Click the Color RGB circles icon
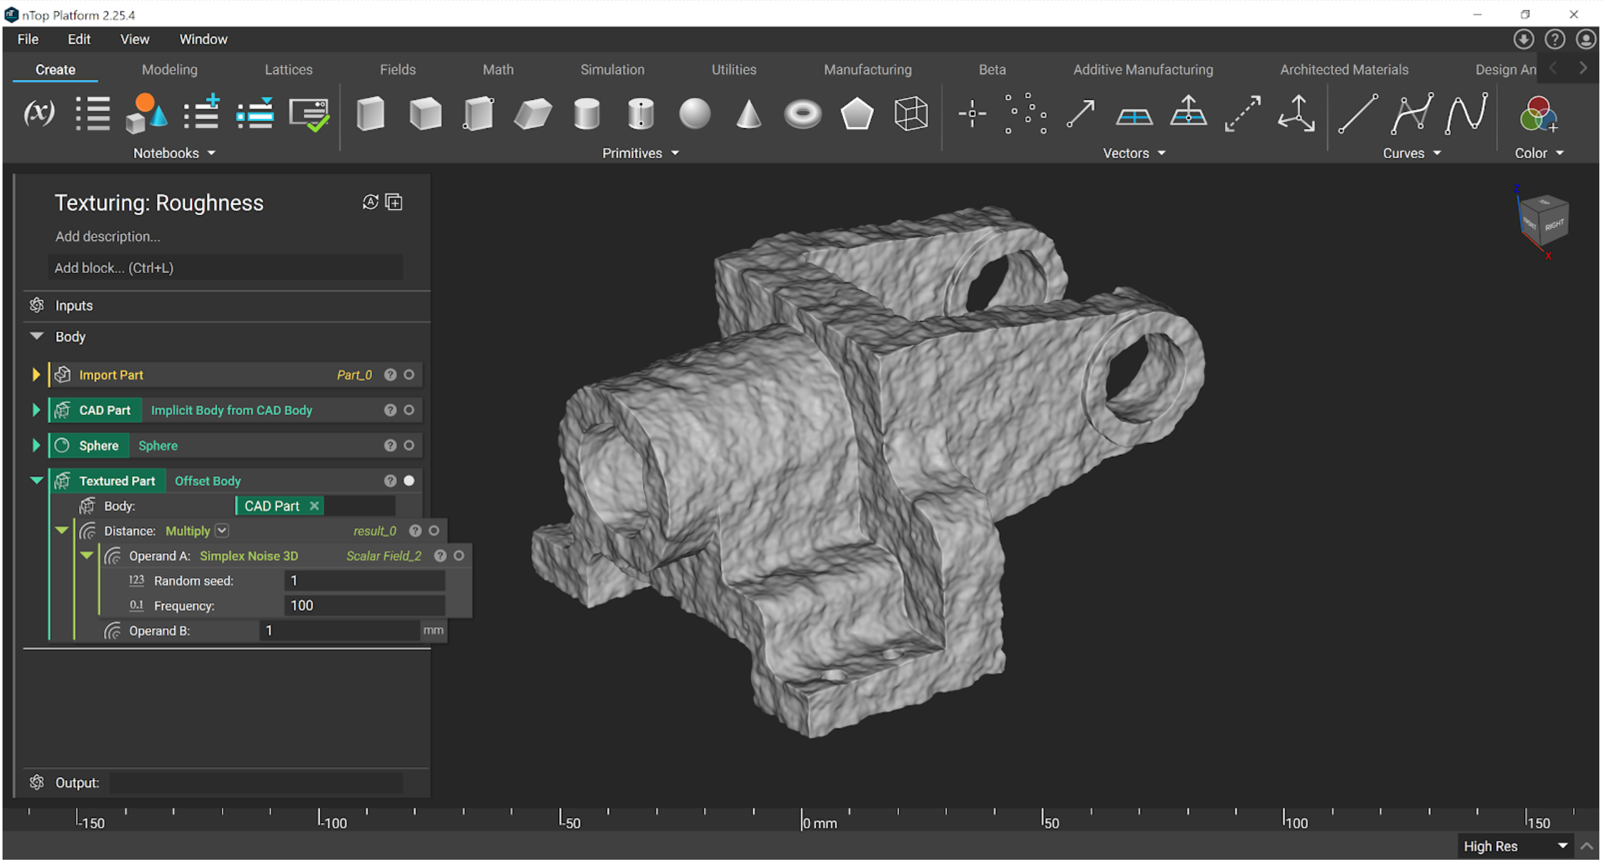1603x861 pixels. (x=1539, y=114)
